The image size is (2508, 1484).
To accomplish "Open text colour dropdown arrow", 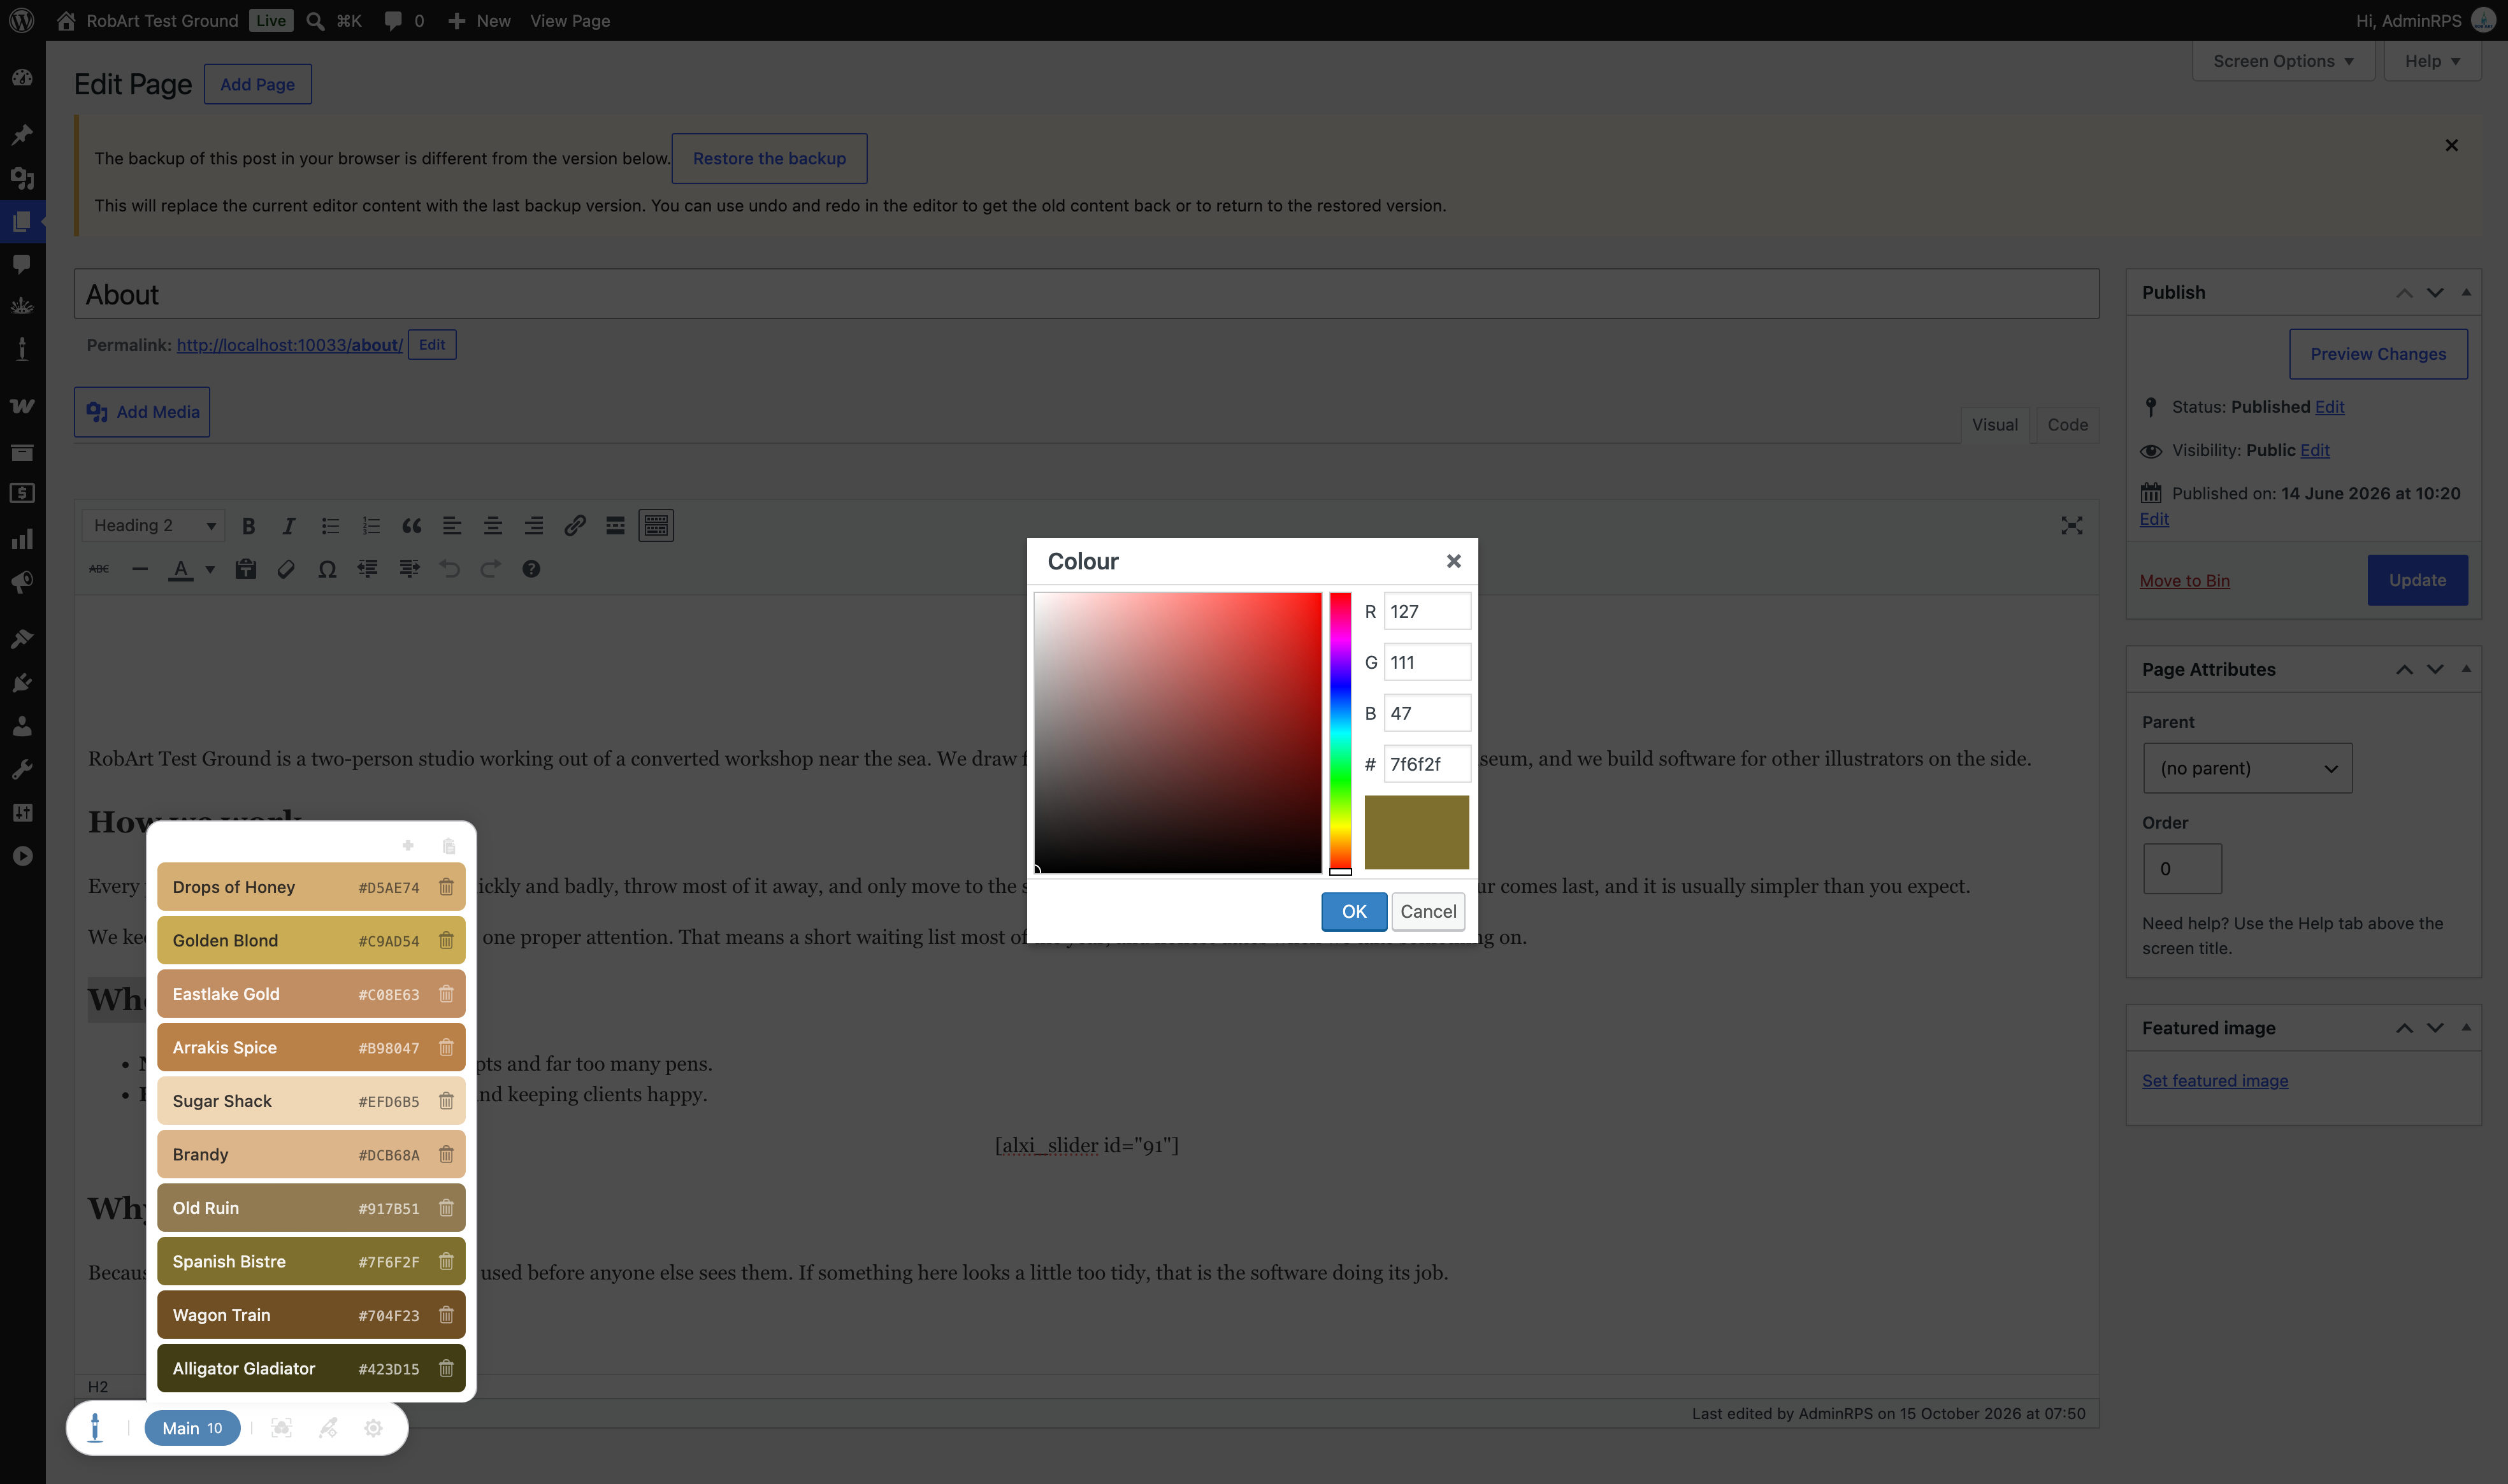I will (x=210, y=569).
